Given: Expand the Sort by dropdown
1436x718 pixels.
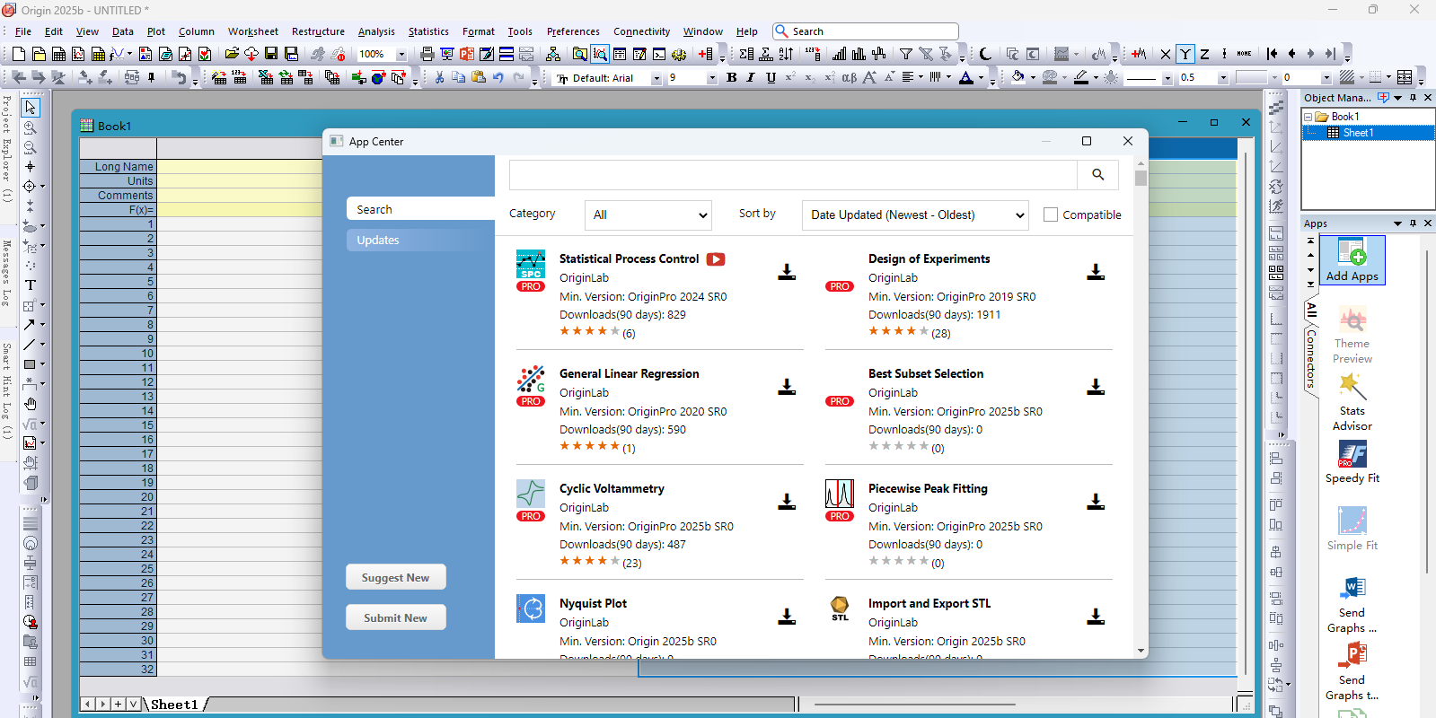Looking at the screenshot, I should 915,215.
